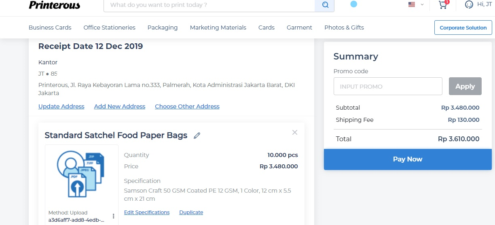Open the shopping cart icon
495x225 pixels.
tap(443, 5)
